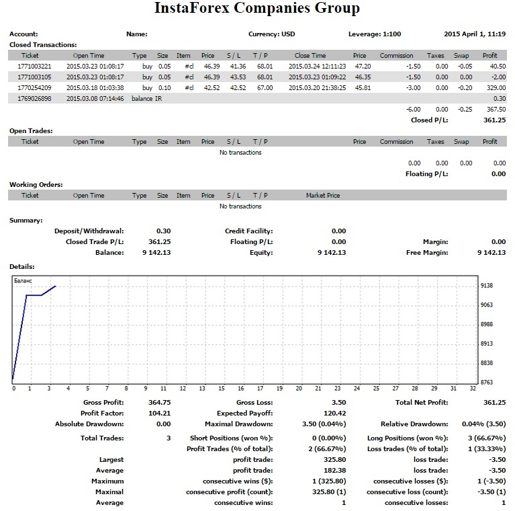The image size is (515, 511).
Task: Click the Equity value 9 142.13
Action: pos(332,253)
